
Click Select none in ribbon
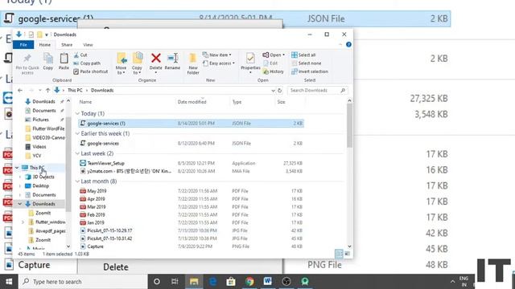click(x=307, y=63)
